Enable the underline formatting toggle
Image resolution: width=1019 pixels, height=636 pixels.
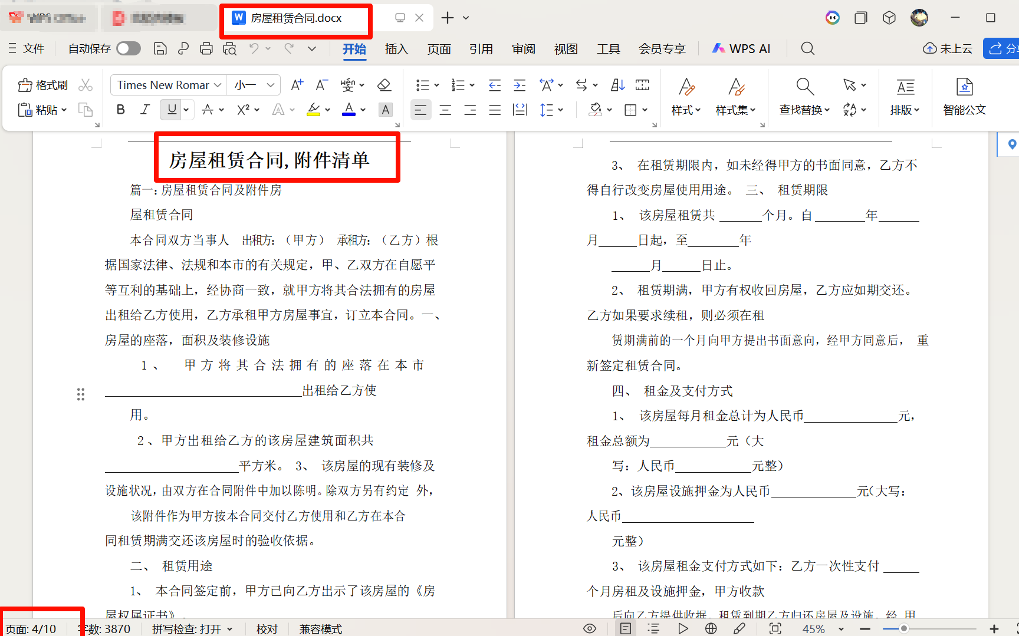click(170, 110)
